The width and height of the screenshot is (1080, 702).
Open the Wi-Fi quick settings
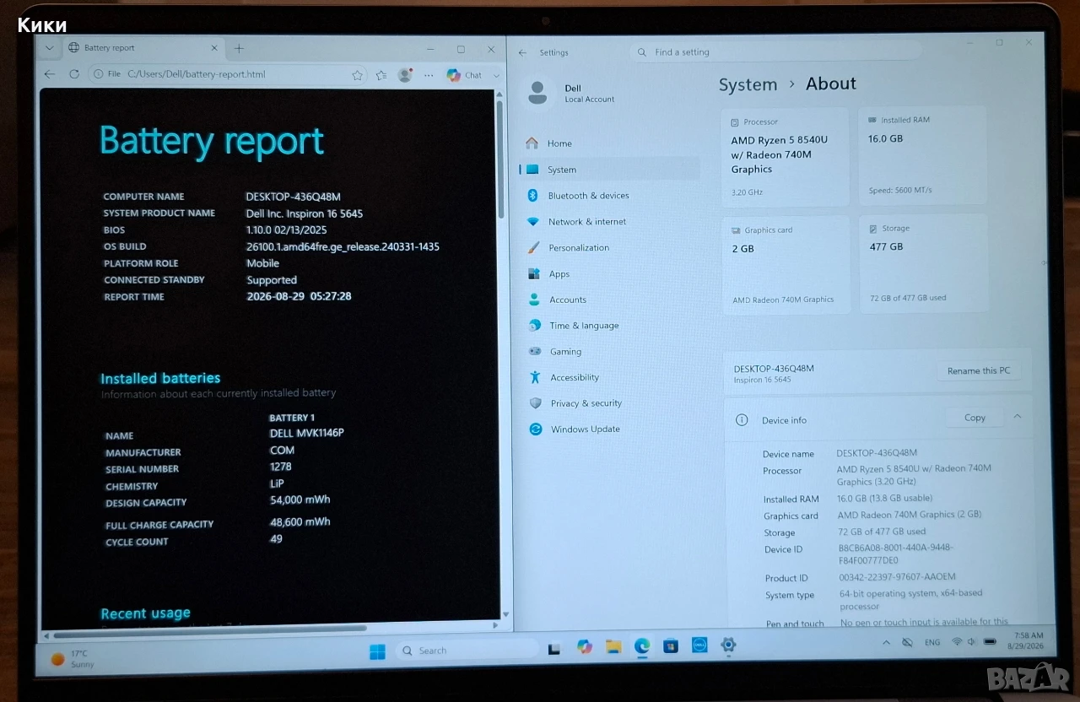(957, 642)
